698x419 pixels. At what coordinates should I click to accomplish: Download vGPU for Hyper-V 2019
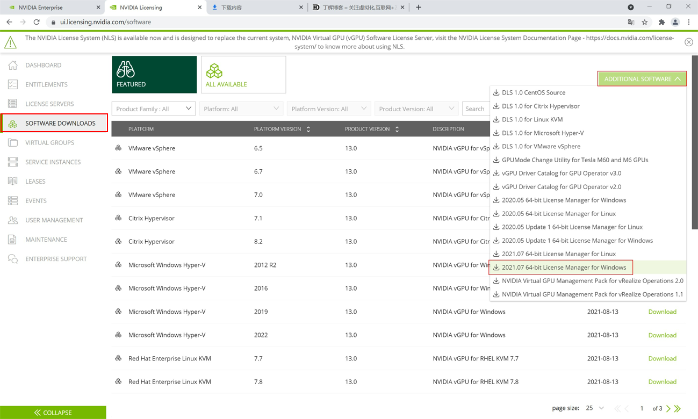[x=662, y=312]
